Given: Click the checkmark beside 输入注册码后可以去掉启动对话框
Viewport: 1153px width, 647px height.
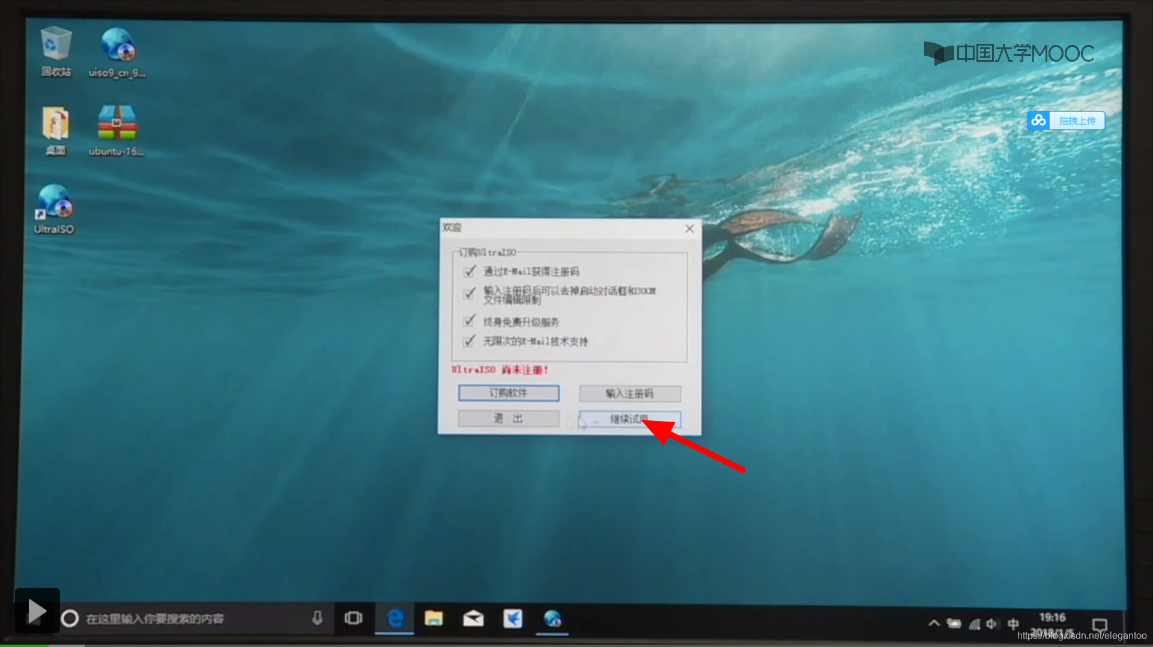Looking at the screenshot, I should point(470,293).
